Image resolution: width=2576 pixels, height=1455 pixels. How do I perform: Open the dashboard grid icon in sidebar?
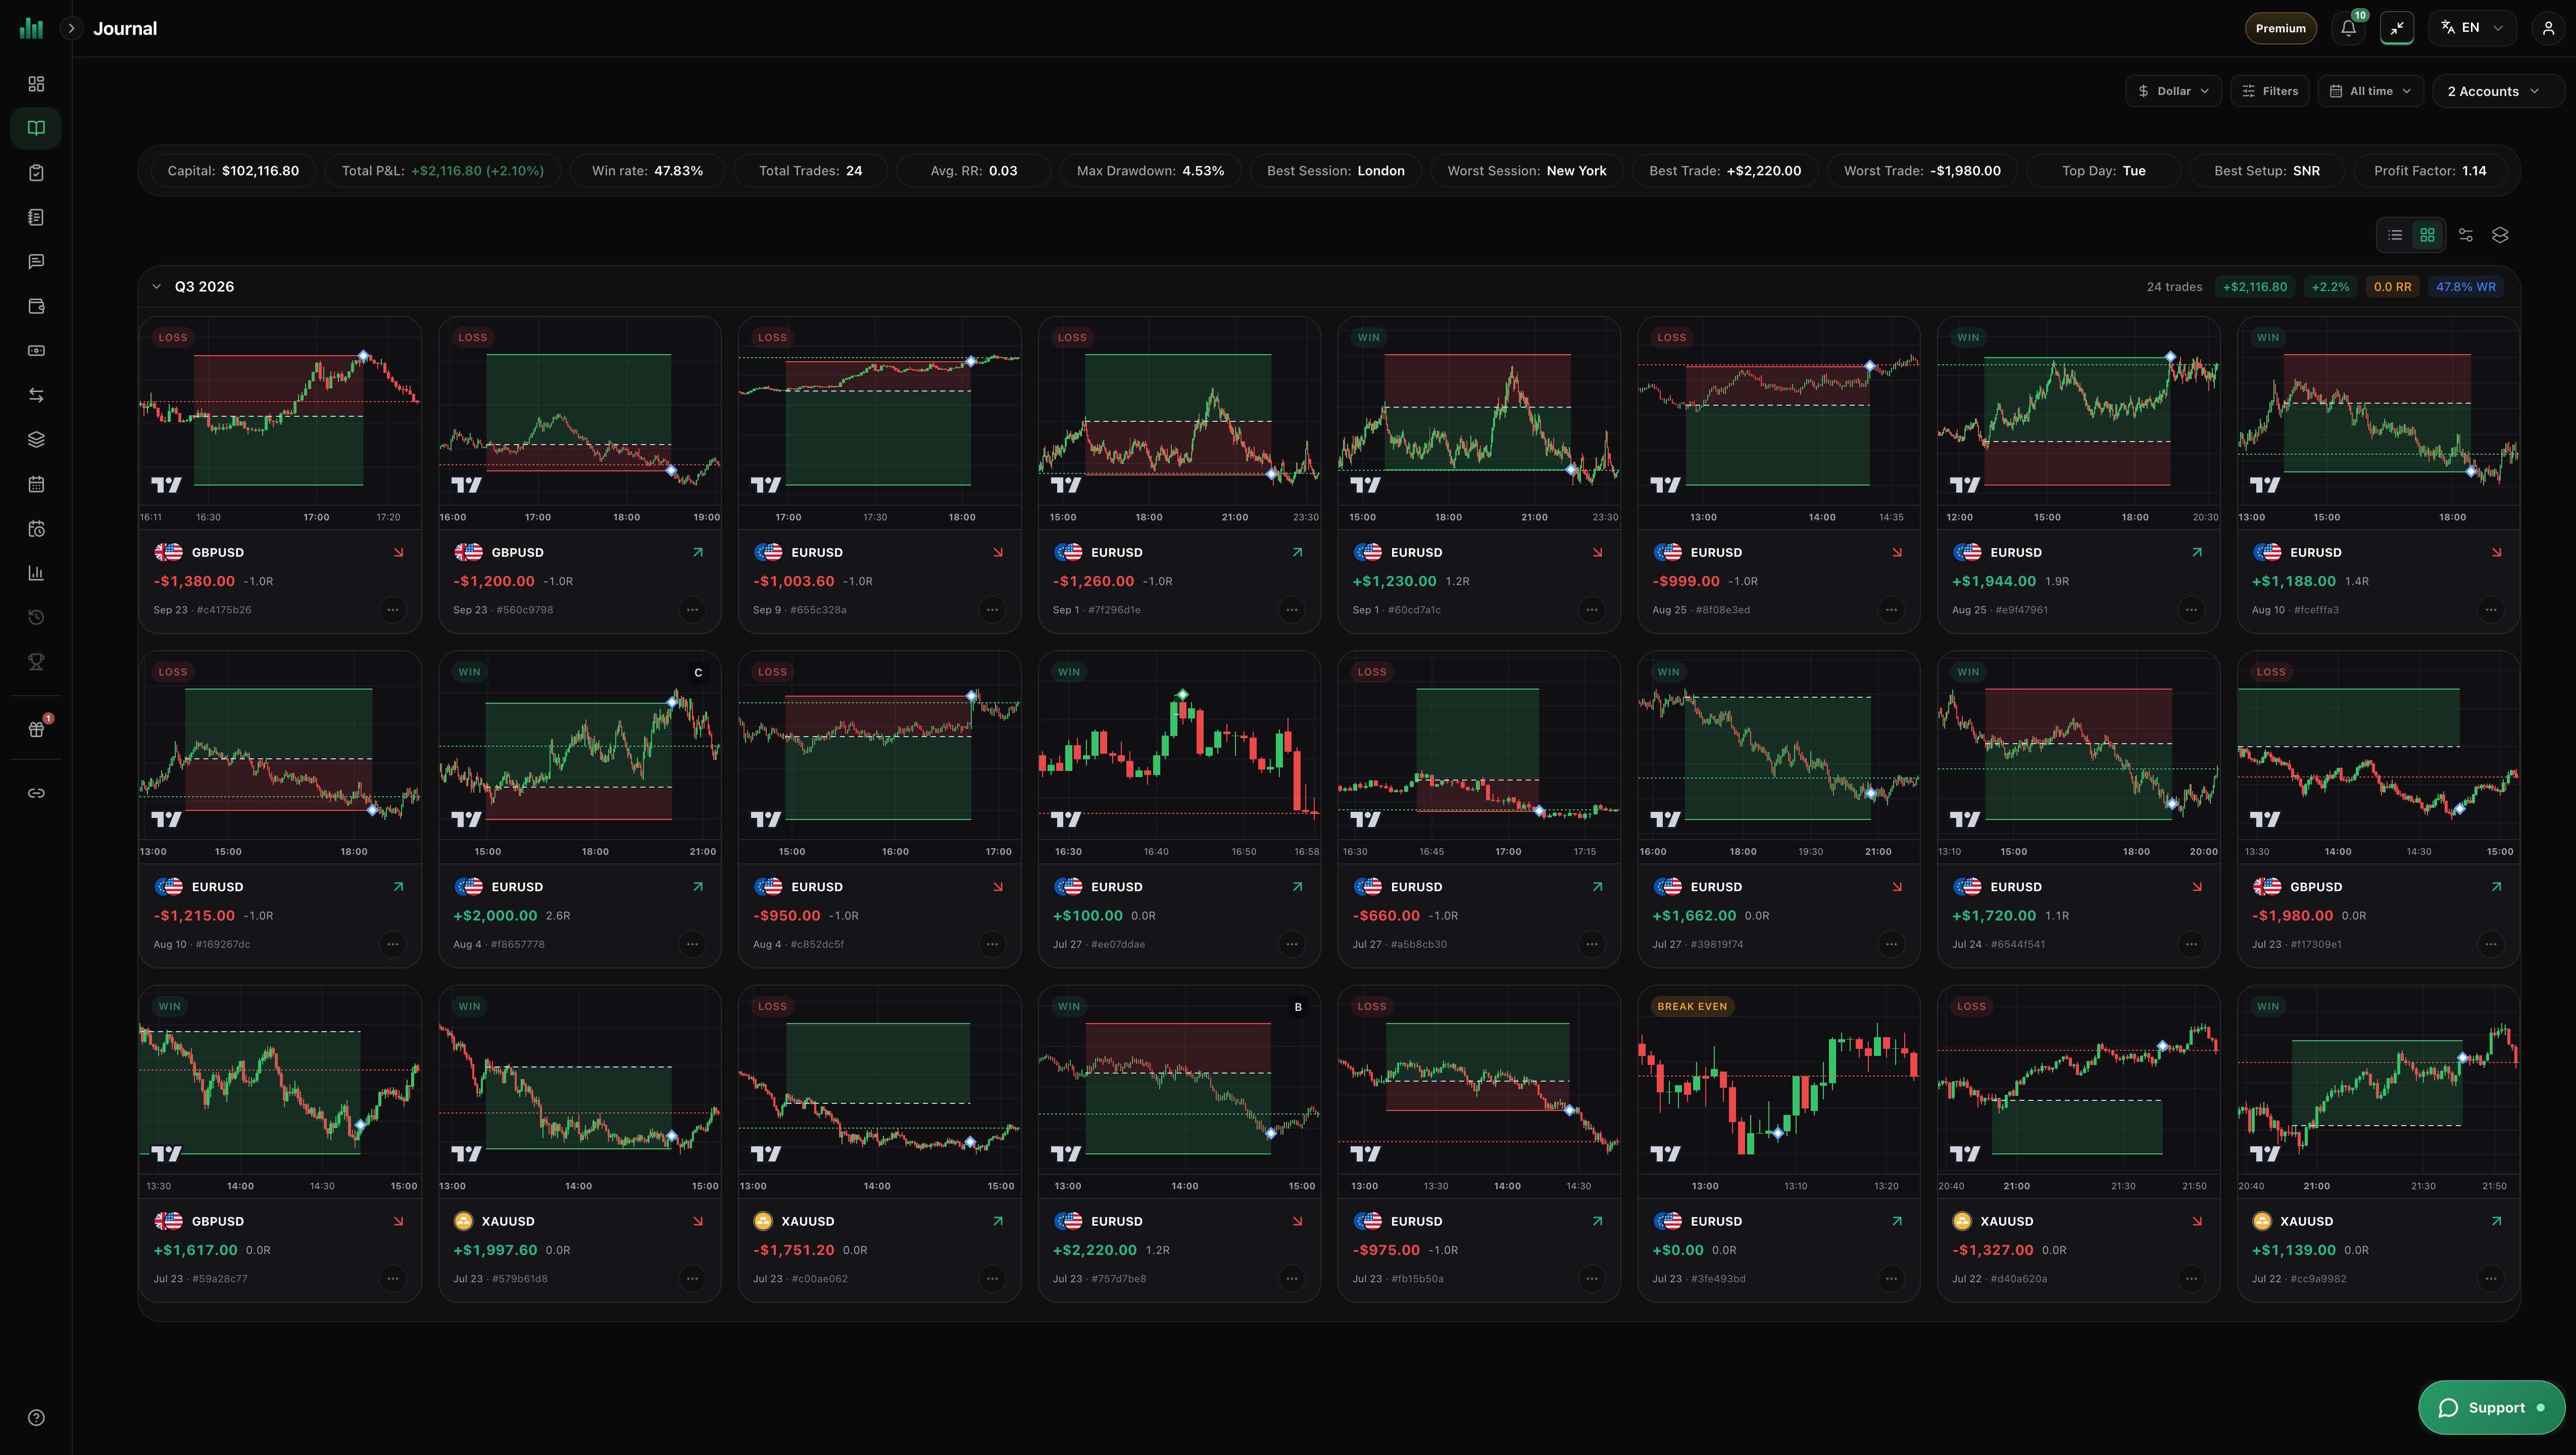click(x=36, y=84)
